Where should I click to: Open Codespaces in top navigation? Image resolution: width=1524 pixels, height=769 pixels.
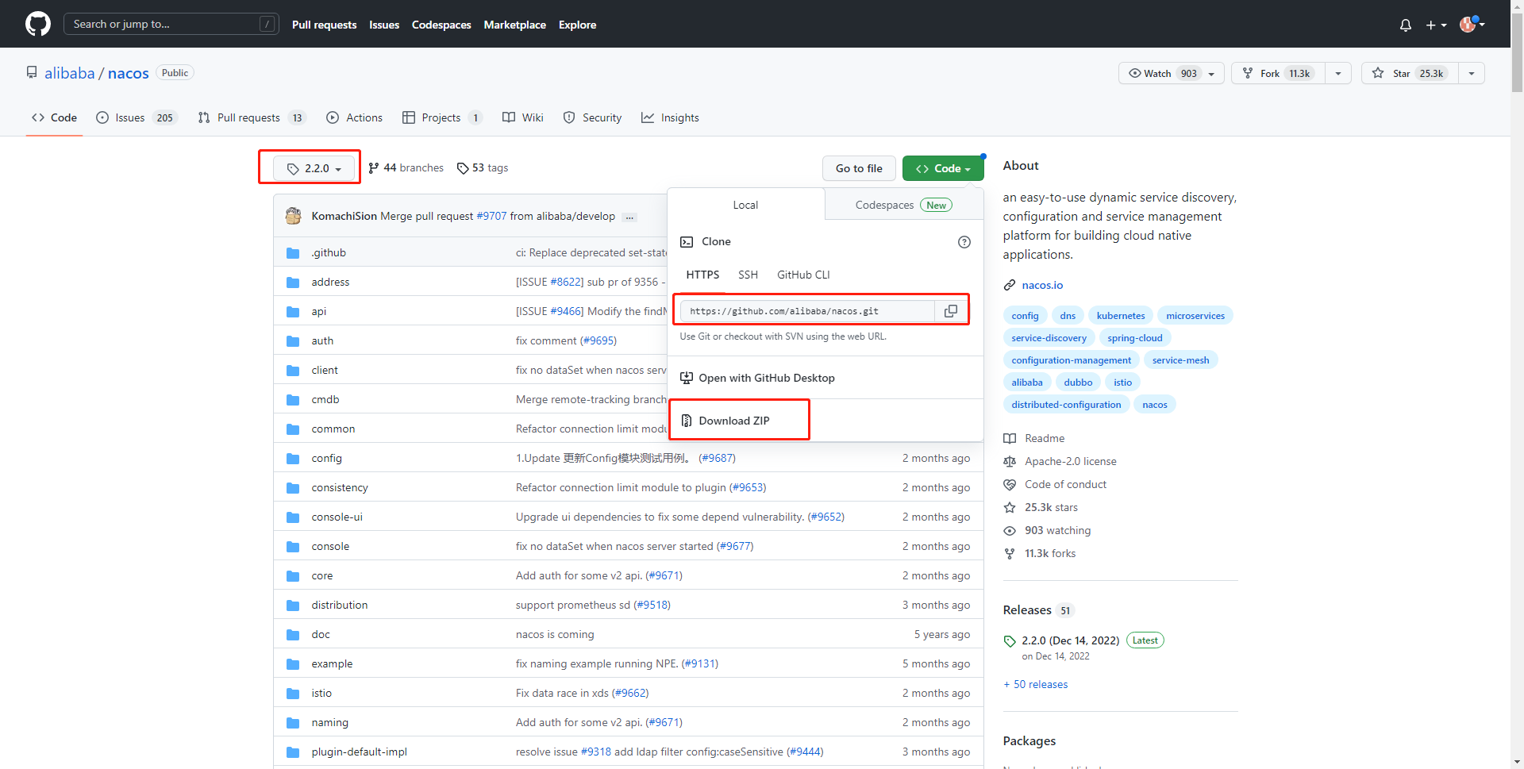tap(441, 25)
